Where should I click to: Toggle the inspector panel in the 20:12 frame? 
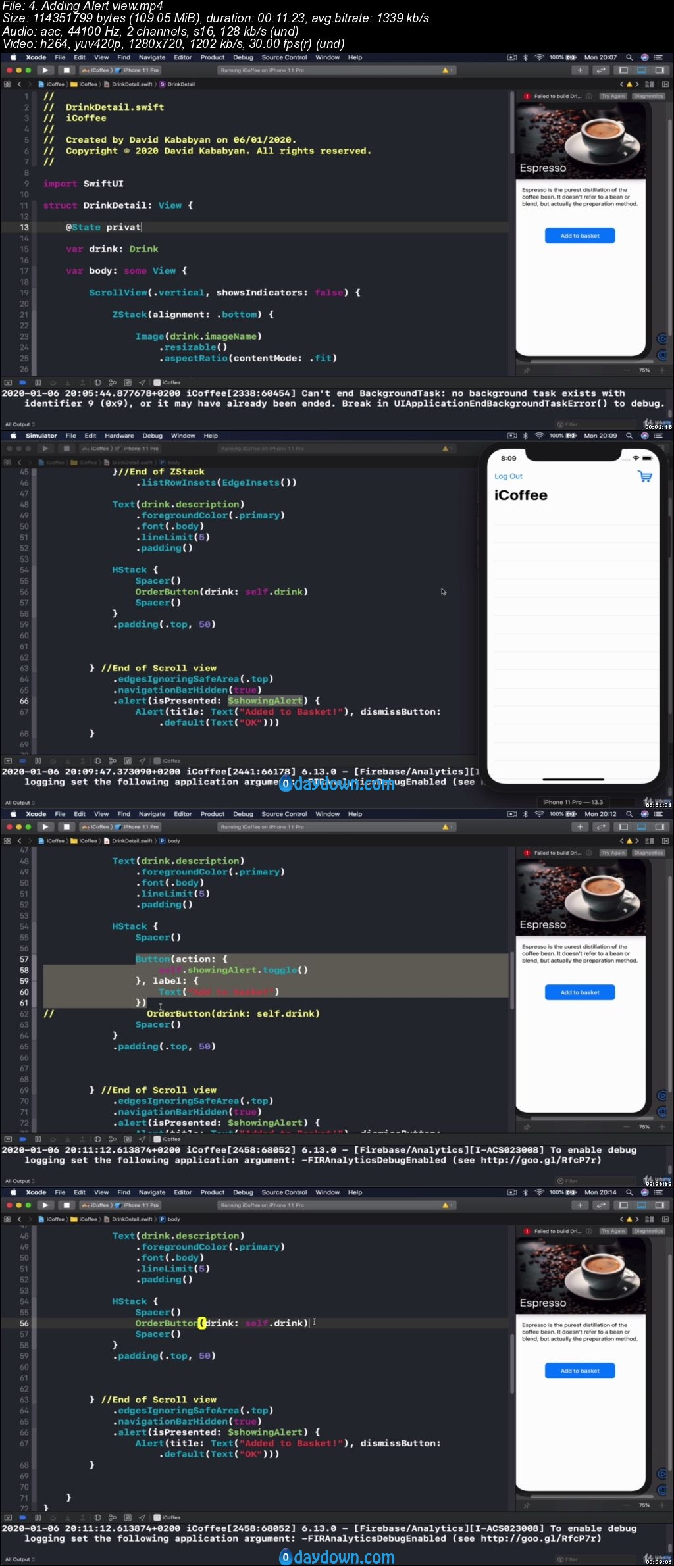click(x=660, y=827)
